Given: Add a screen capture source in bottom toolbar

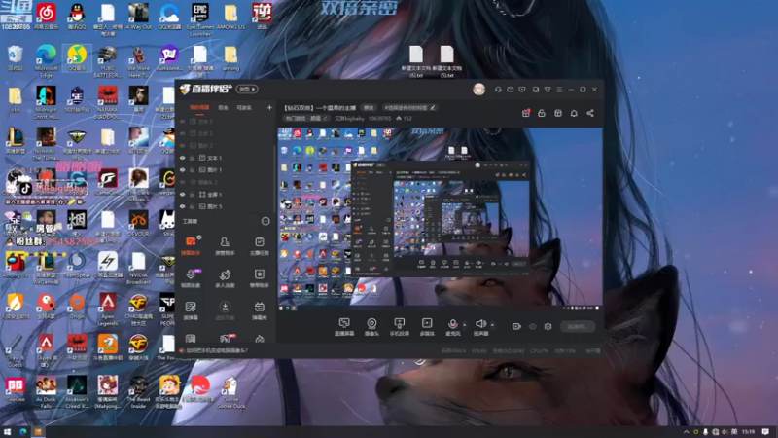Looking at the screenshot, I should point(344,327).
